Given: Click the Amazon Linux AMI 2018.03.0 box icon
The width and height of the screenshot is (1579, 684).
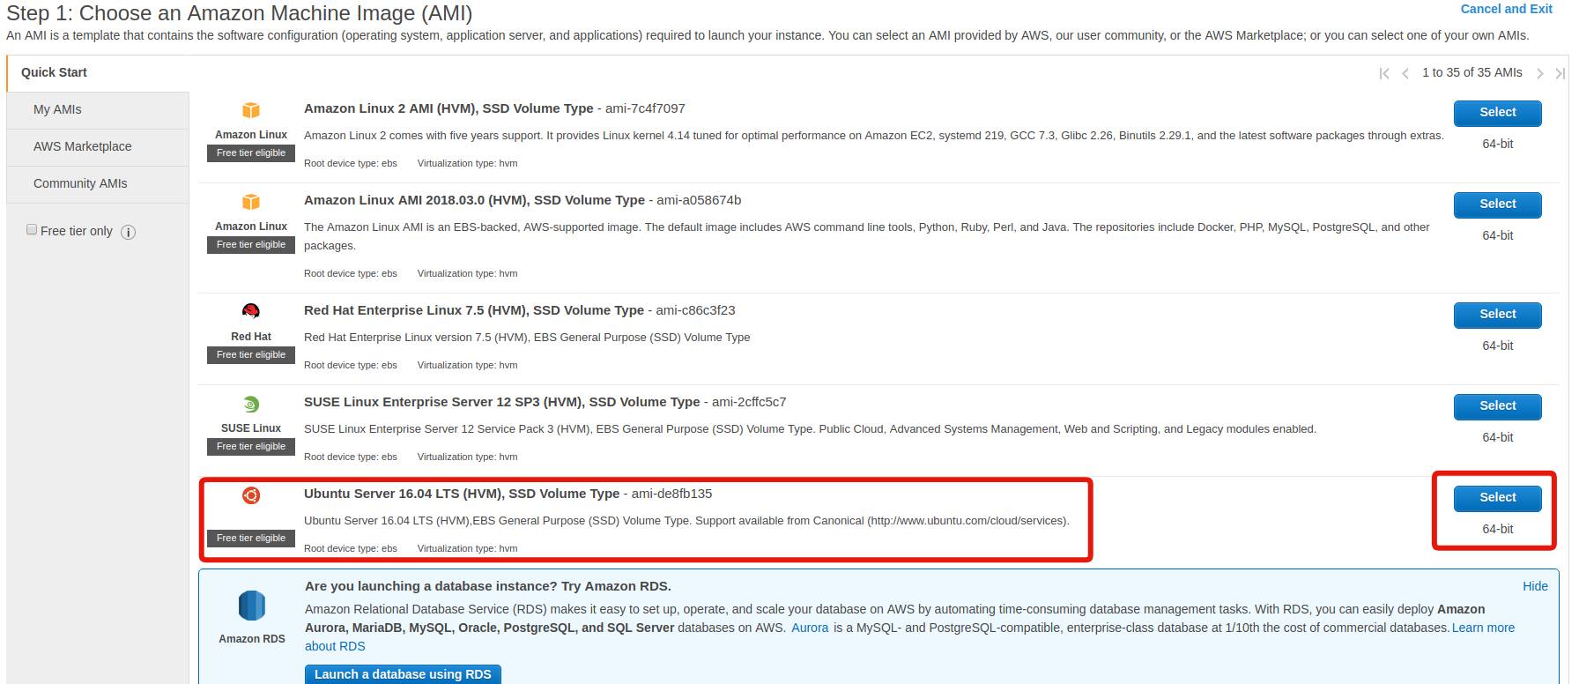Looking at the screenshot, I should pyautogui.click(x=251, y=202).
